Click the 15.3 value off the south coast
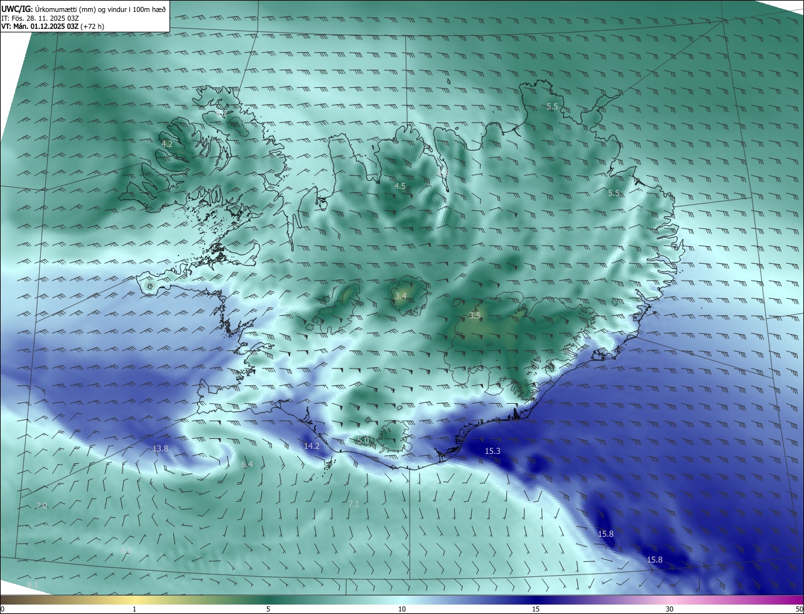 tap(492, 451)
